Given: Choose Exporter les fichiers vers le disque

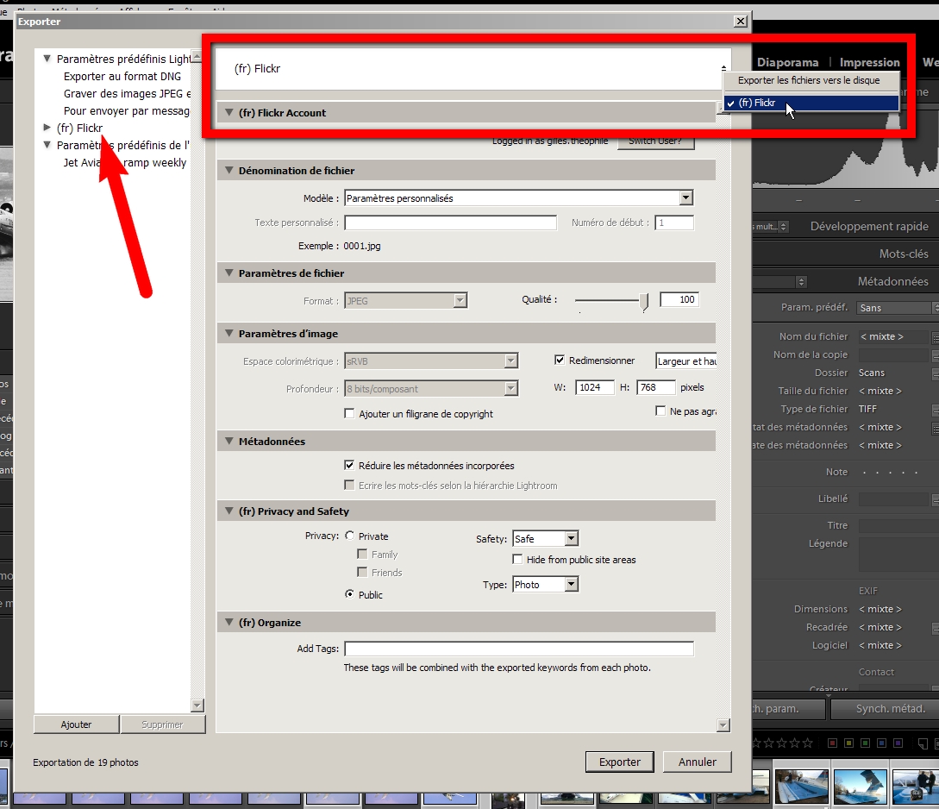Looking at the screenshot, I should 809,80.
